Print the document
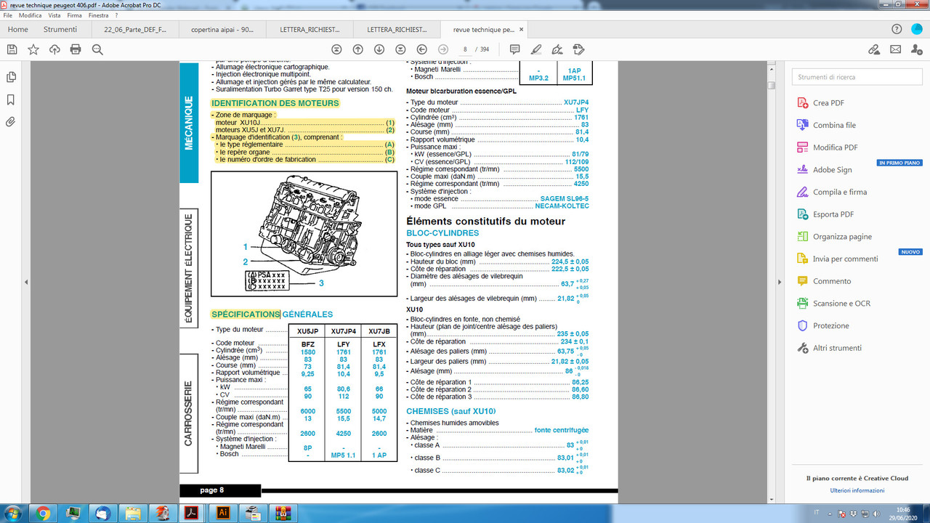Screen dimensions: 930x523 (x=76, y=49)
